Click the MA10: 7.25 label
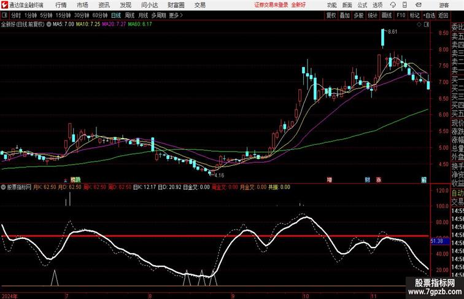The height and width of the screenshot is (299, 464). (88, 25)
